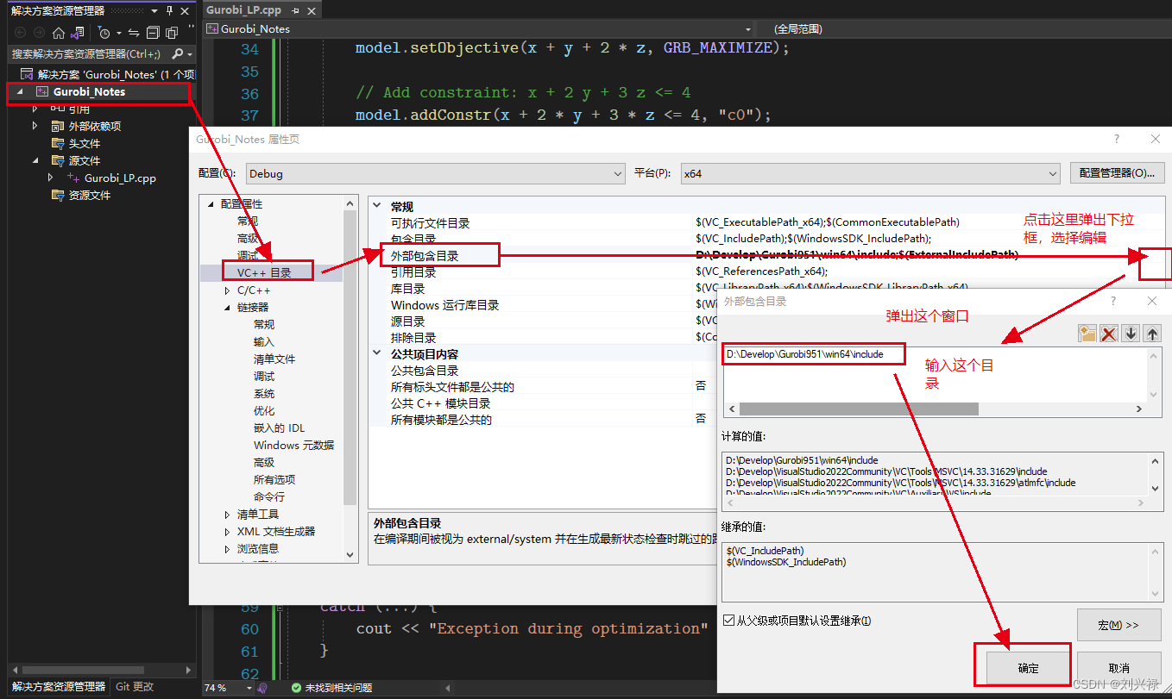The width and height of the screenshot is (1172, 699).
Task: Click the 取消 button
Action: coord(1119,668)
